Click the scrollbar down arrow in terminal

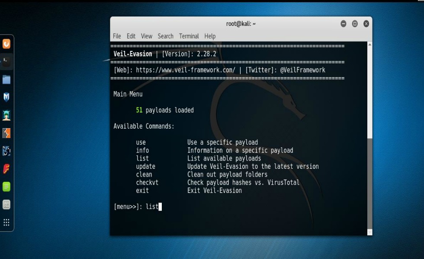(x=369, y=232)
